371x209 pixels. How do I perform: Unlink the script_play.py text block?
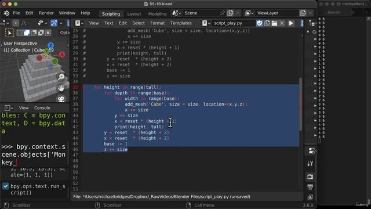[x=282, y=23]
